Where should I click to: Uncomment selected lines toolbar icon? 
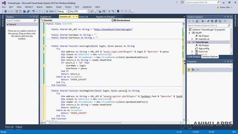pyautogui.click(x=113, y=12)
